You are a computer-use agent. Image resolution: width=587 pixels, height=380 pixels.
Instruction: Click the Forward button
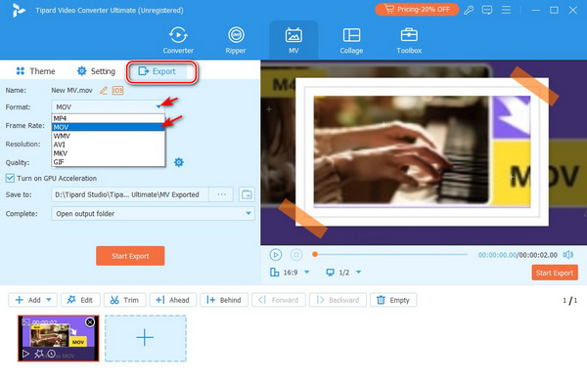coord(279,300)
